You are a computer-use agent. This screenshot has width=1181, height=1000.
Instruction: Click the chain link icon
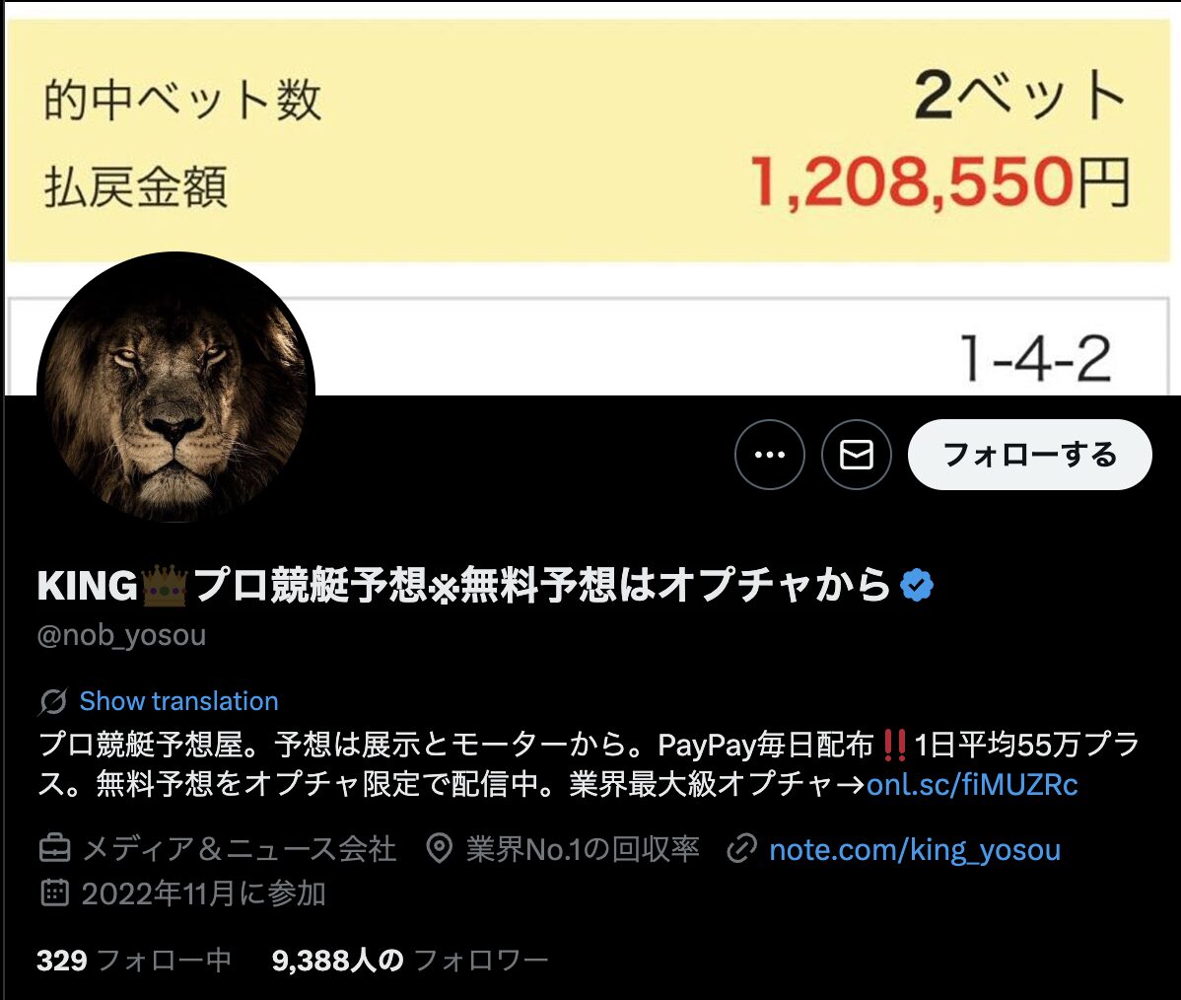(x=741, y=848)
